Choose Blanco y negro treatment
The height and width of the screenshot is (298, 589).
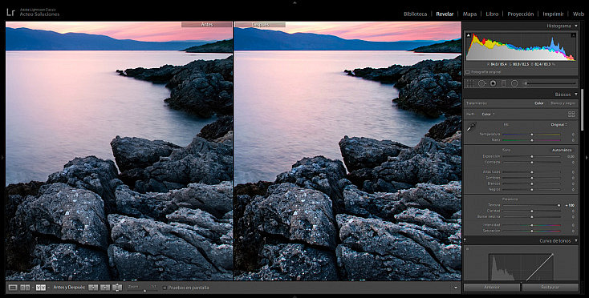(563, 103)
